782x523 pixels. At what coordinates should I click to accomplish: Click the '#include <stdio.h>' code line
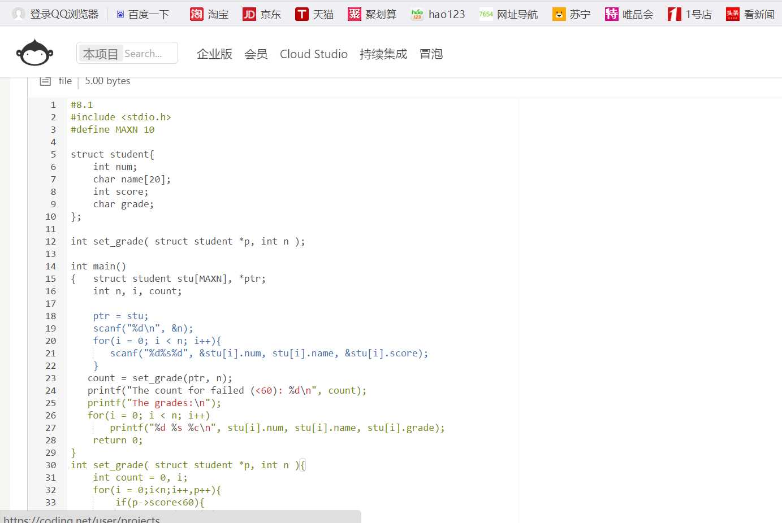click(x=121, y=117)
